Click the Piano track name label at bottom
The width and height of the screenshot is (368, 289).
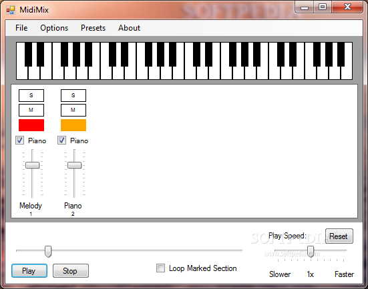(x=73, y=206)
